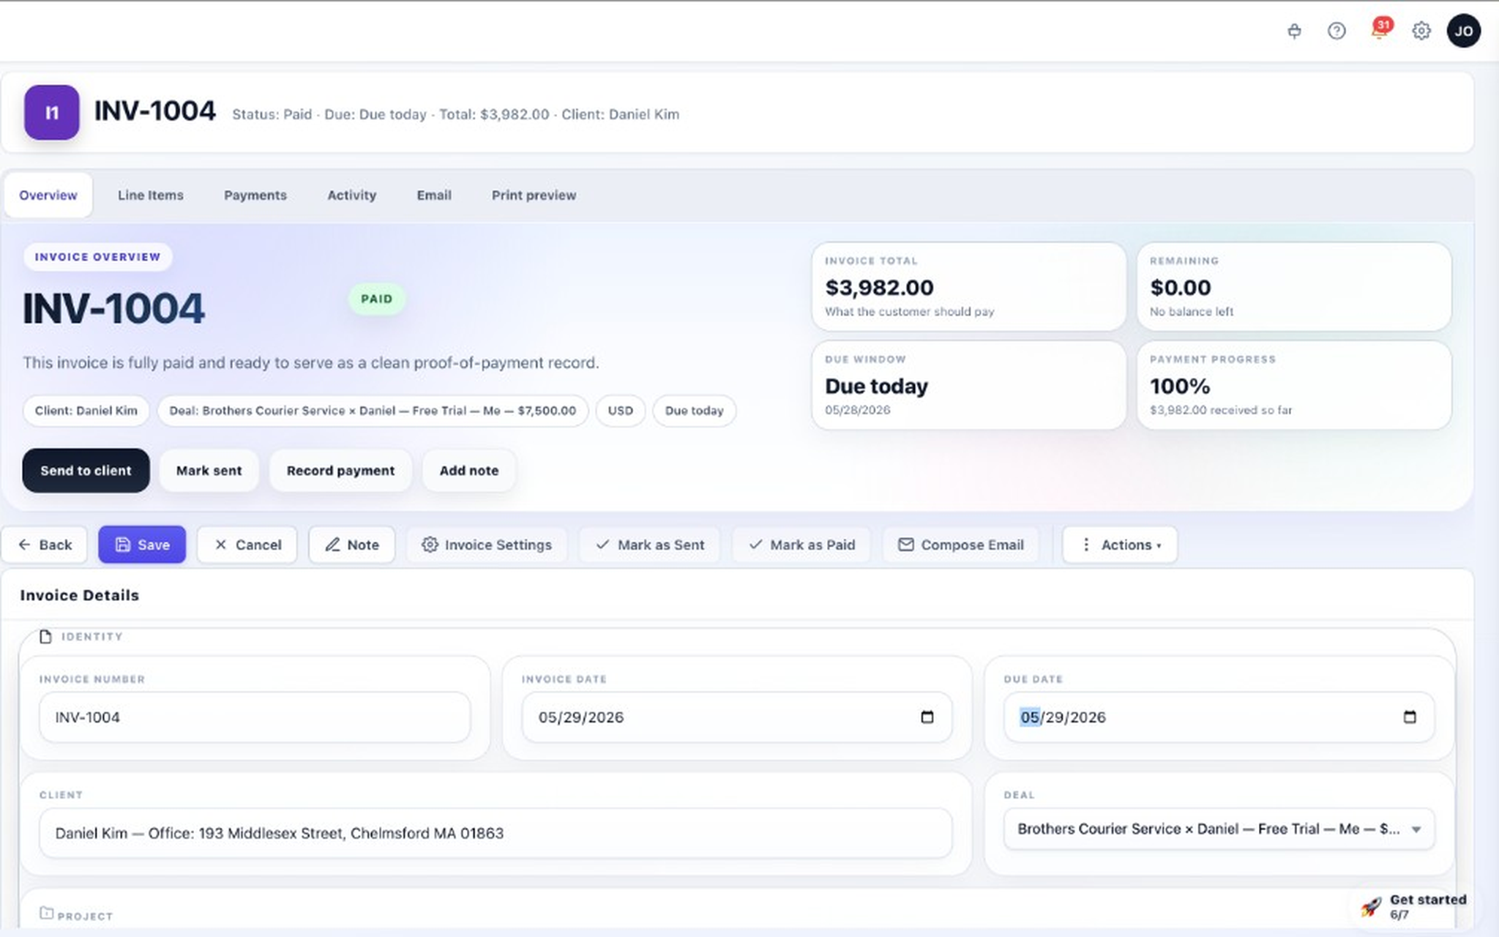Click the Due today chip
This screenshot has height=937, width=1499.
click(x=695, y=411)
